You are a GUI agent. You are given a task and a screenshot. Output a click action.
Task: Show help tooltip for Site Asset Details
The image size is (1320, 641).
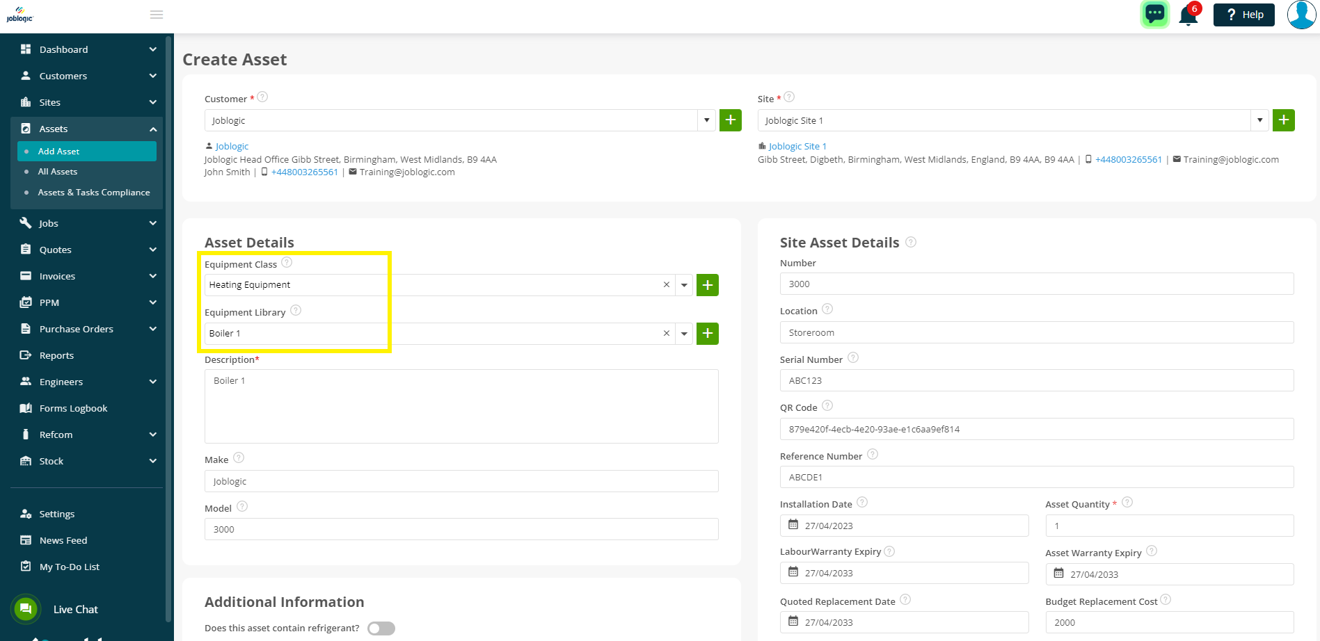coord(911,242)
